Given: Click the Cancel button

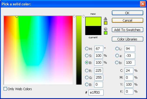Looking at the screenshot, I should tap(127, 20).
